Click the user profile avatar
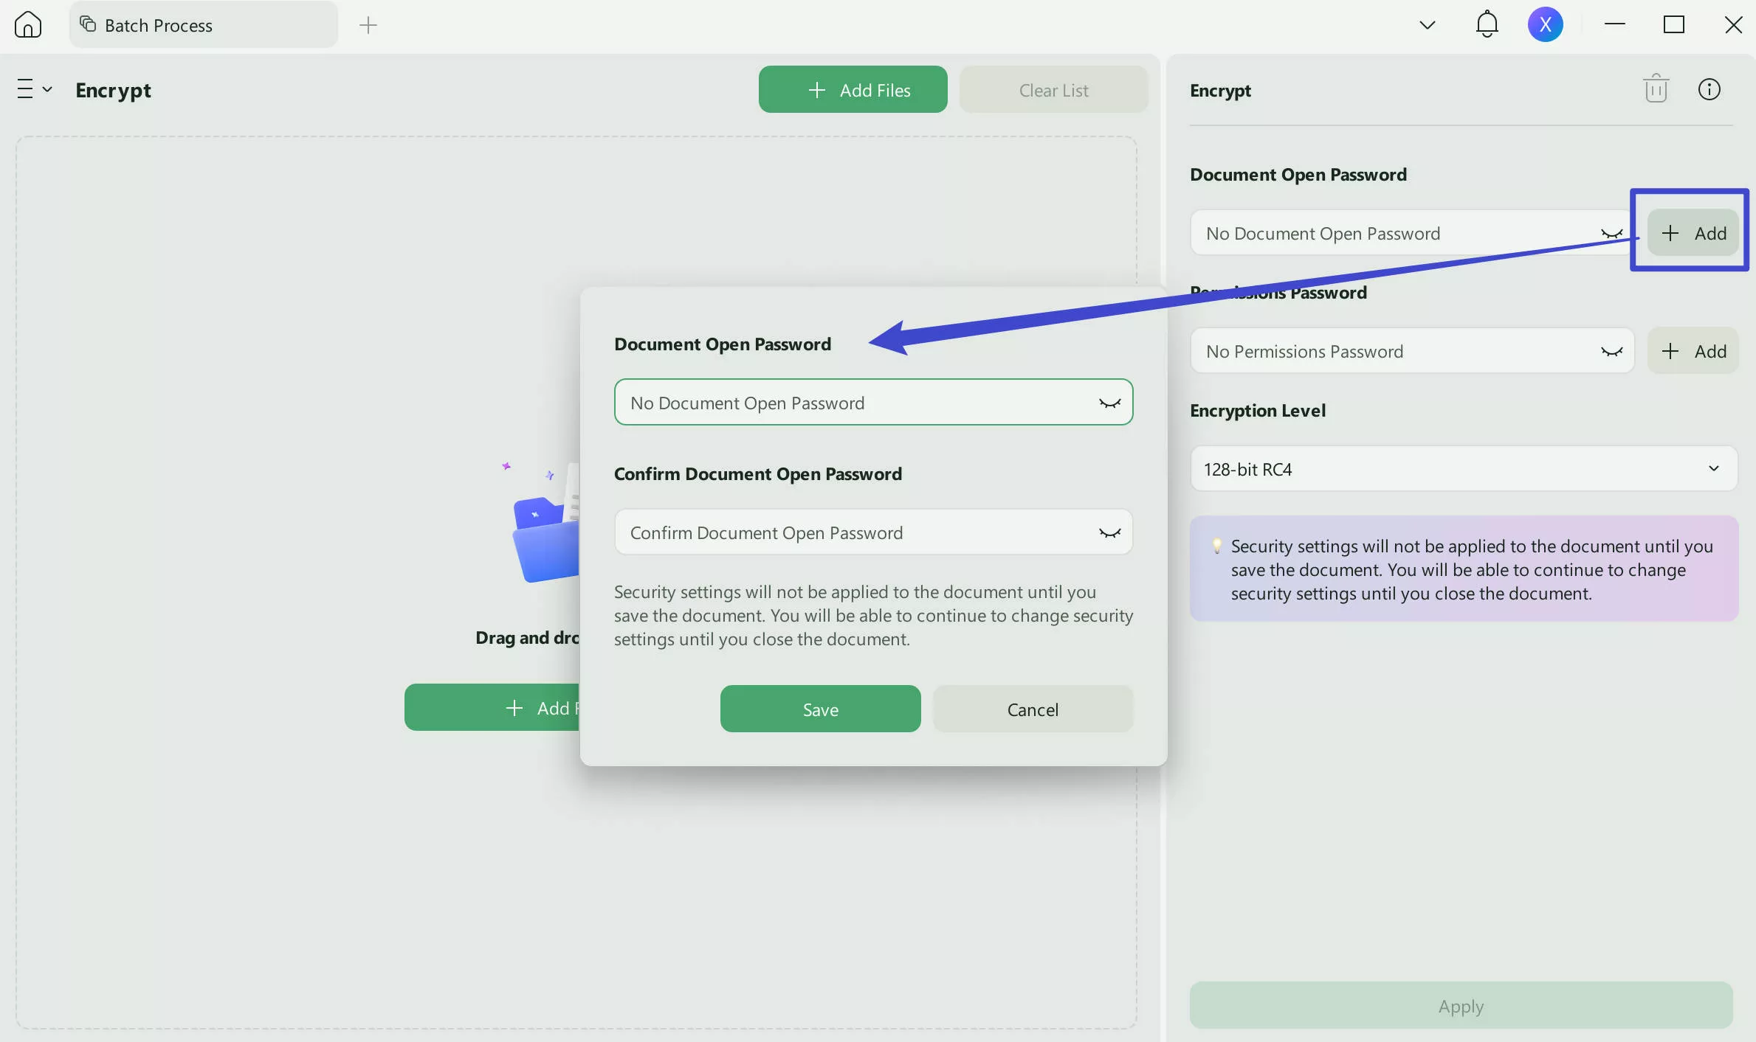This screenshot has height=1042, width=1756. [1545, 25]
